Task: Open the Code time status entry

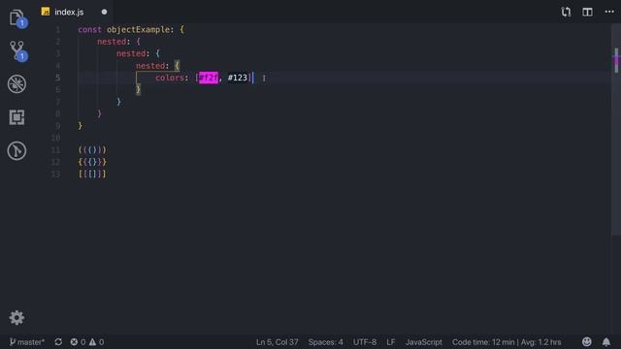Action: (x=507, y=342)
